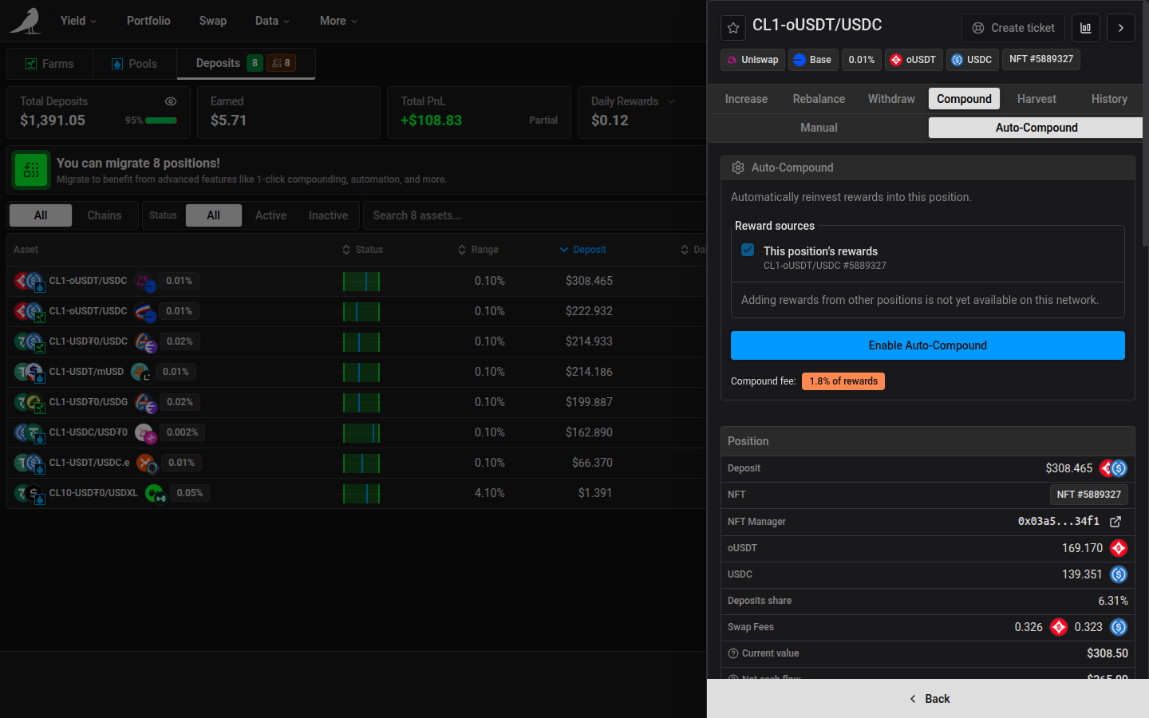
Task: Click token pair icons next to $308.465 deposit
Action: pos(1113,468)
